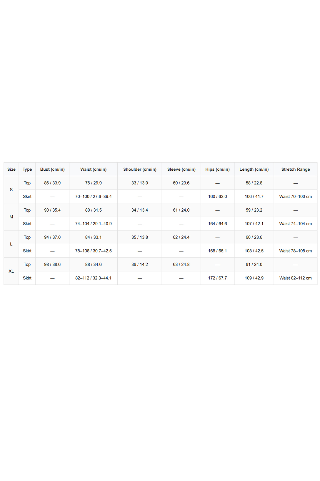Click the Length (cm/in) header

254,169
